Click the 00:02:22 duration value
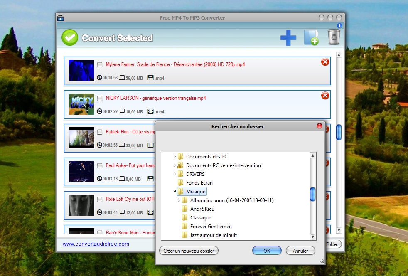Viewport: 408px width, 276px height. click(110, 111)
